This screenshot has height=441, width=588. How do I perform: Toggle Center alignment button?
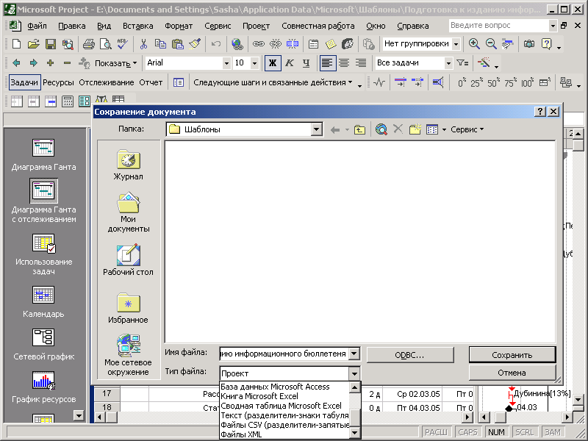(344, 63)
